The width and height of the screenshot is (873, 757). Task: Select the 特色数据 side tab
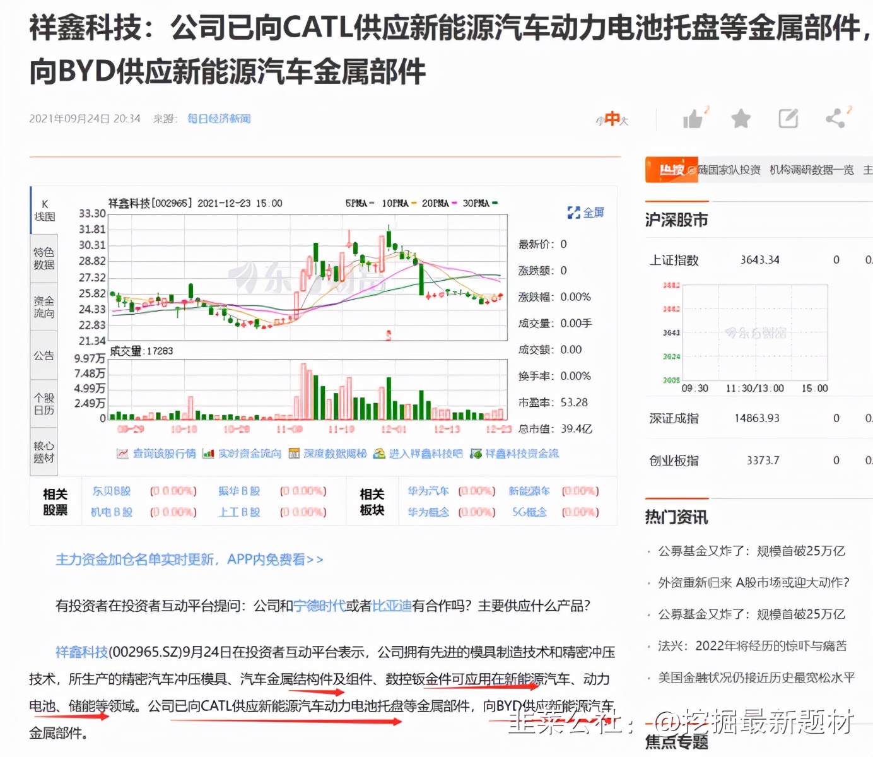click(44, 259)
